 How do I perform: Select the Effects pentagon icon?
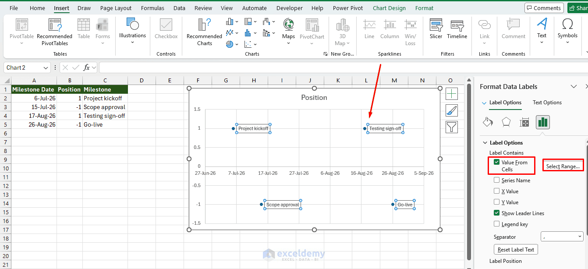coord(506,122)
